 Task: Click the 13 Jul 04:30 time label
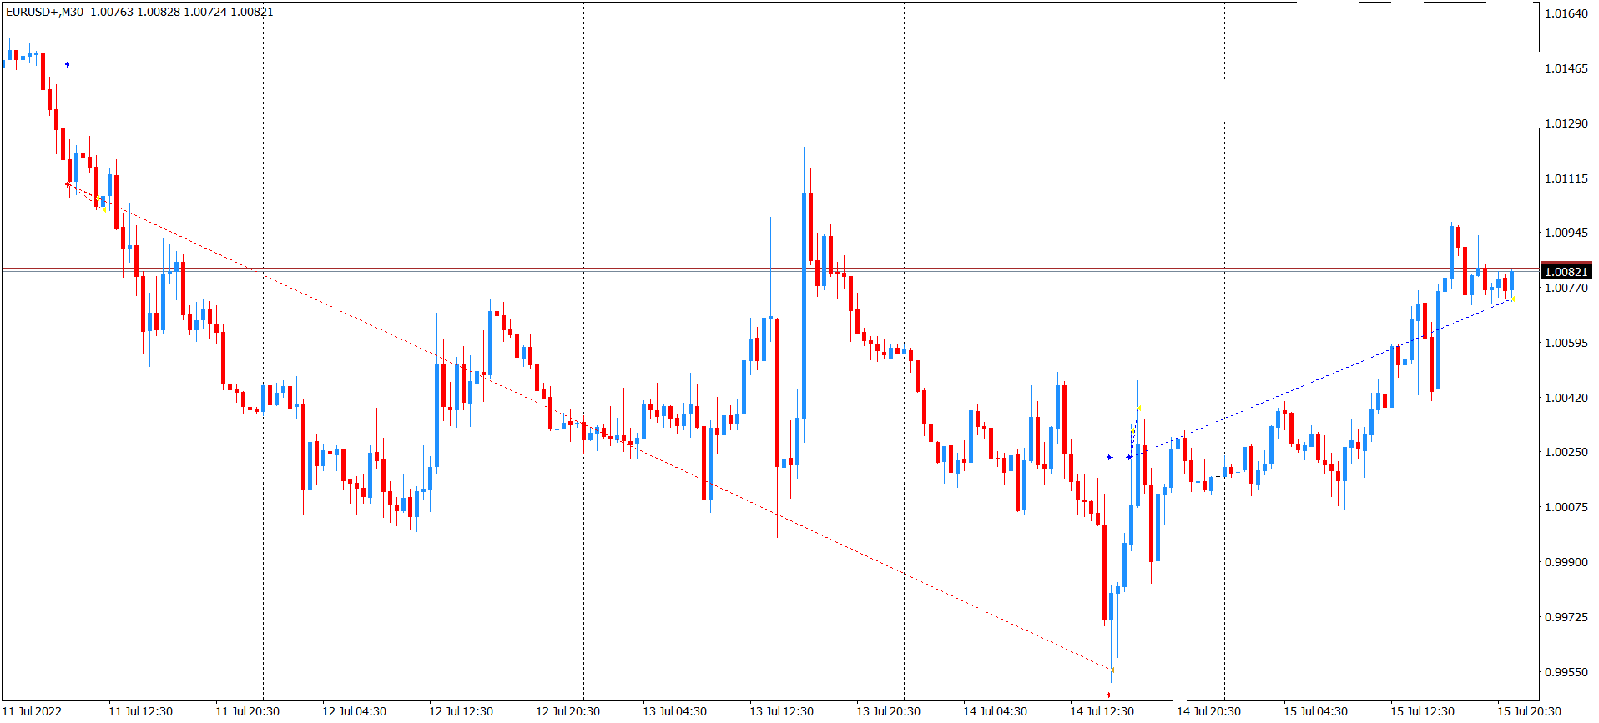675,711
